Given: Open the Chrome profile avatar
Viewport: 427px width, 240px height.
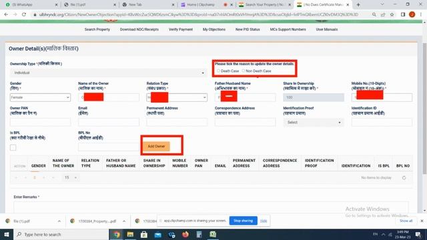Looking at the screenshot, I should (x=412, y=15).
